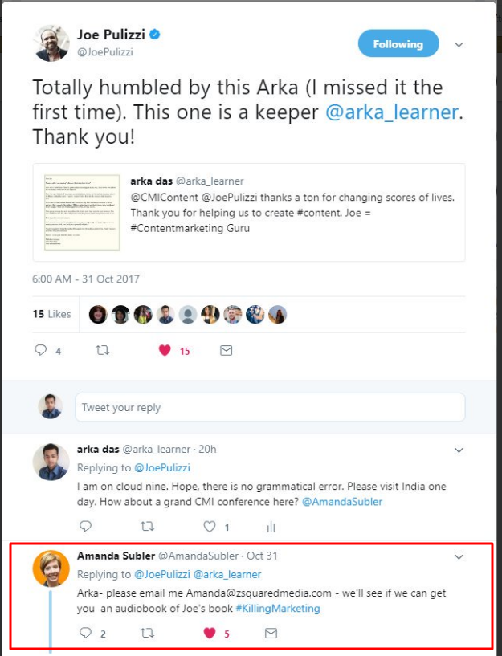Viewport: 502px width, 656px height.
Task: Open the @arka_learner mention in Joe's tweet
Action: click(x=394, y=112)
